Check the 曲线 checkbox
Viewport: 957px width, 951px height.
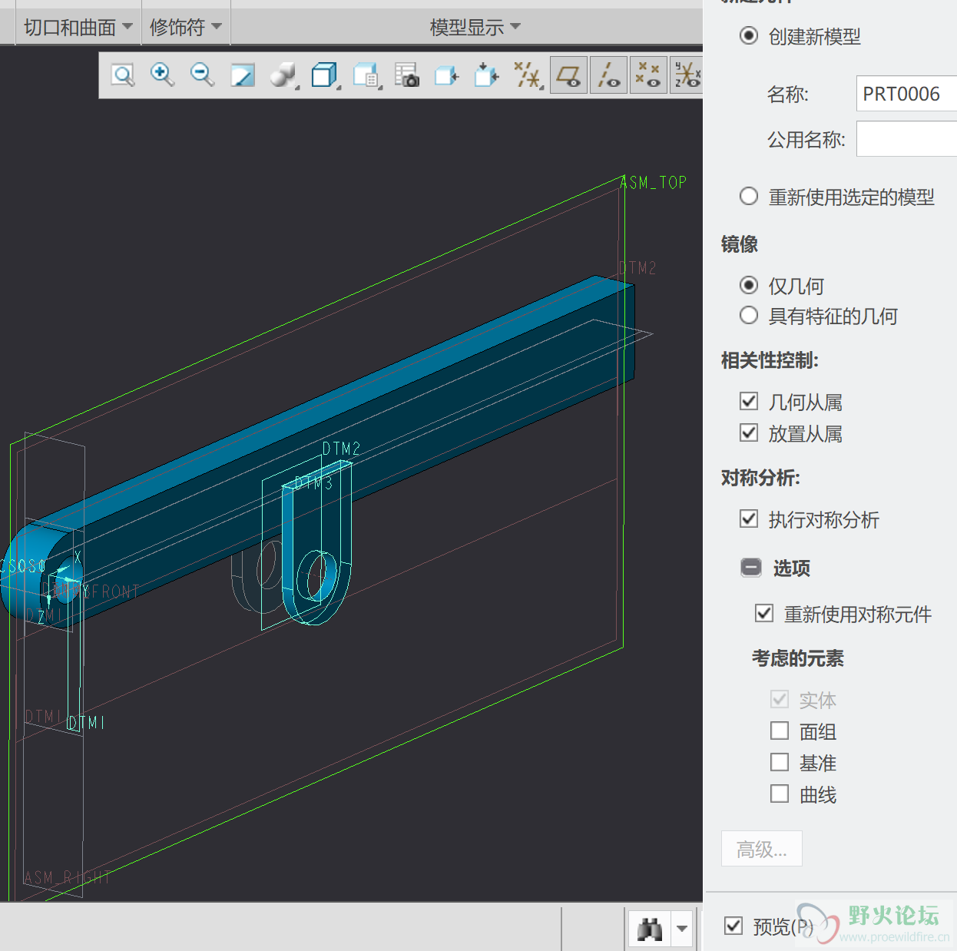point(779,794)
